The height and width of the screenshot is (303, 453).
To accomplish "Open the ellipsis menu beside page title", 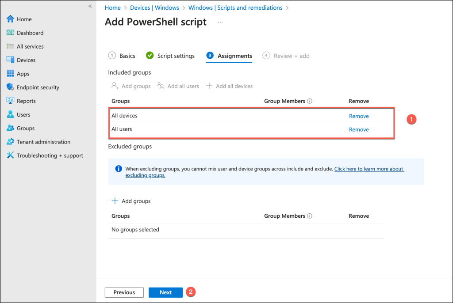I will [220, 22].
